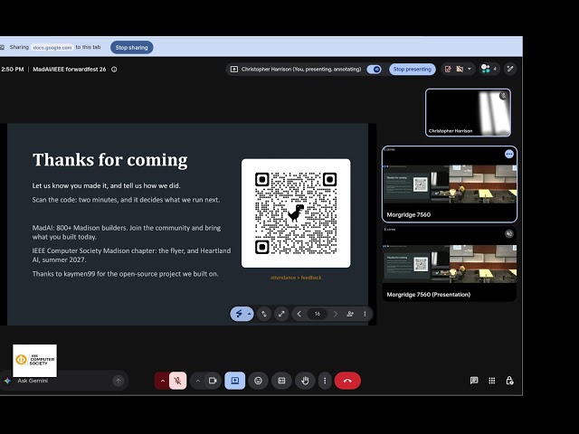The image size is (579, 434).
Task: Click the add co-presenter icon
Action: [350, 314]
